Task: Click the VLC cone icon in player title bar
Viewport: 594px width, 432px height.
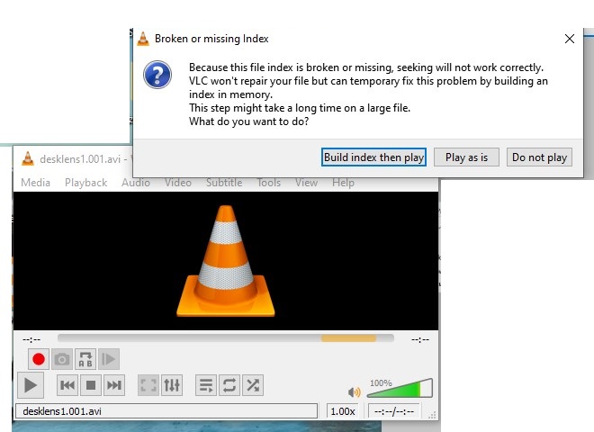Action: point(28,158)
